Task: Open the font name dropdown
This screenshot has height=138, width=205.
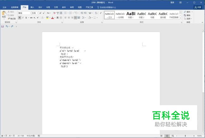Action: [x=31, y=13]
